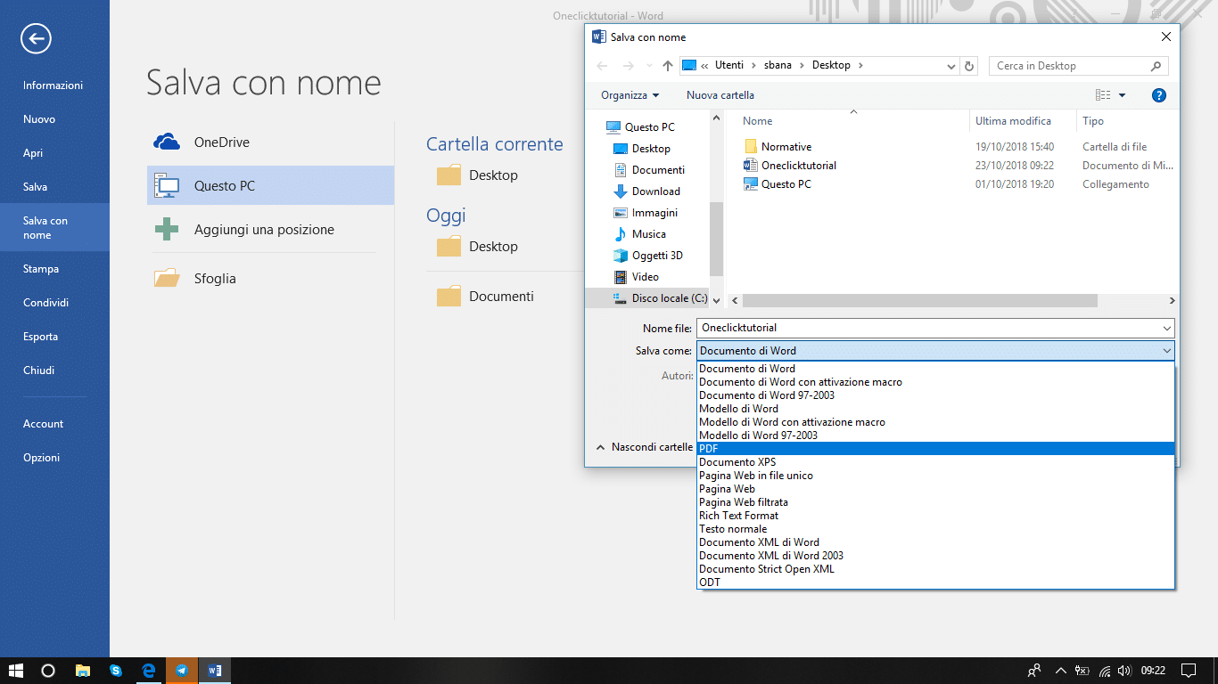Expand the address bar history dropdown
This screenshot has height=684, width=1218.
(x=951, y=66)
